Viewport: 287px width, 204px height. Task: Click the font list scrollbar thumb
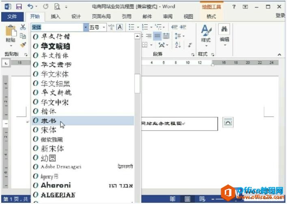pos(137,83)
